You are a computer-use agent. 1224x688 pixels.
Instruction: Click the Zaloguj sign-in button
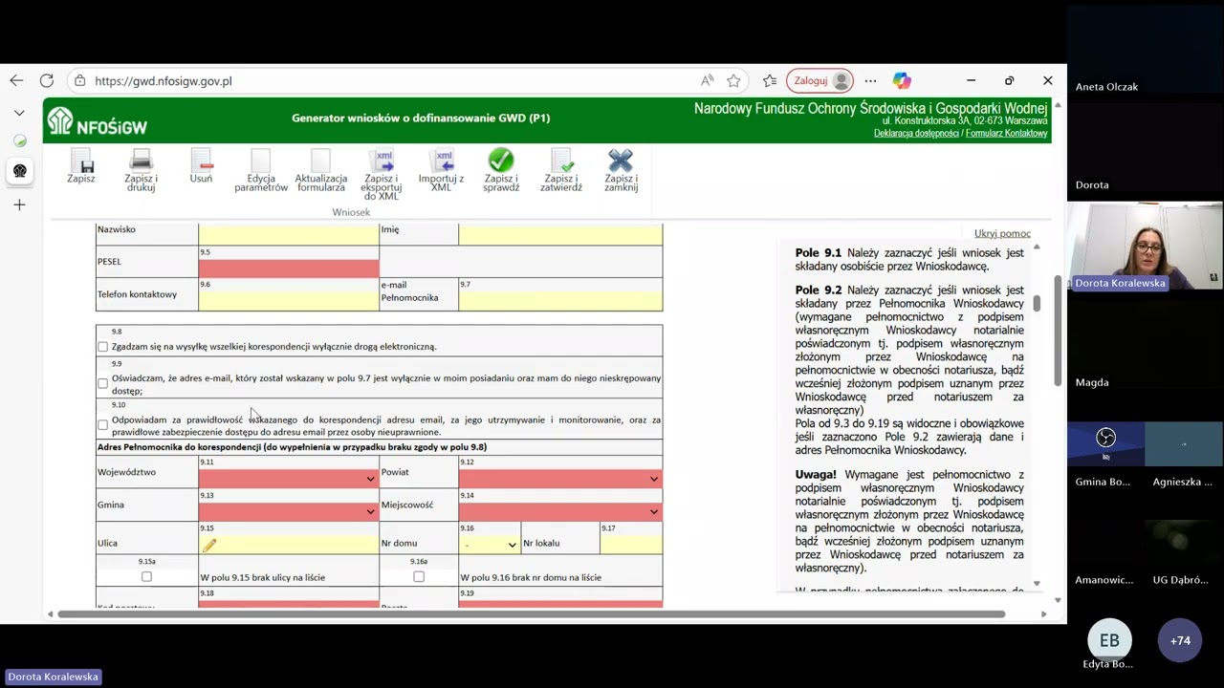820,81
